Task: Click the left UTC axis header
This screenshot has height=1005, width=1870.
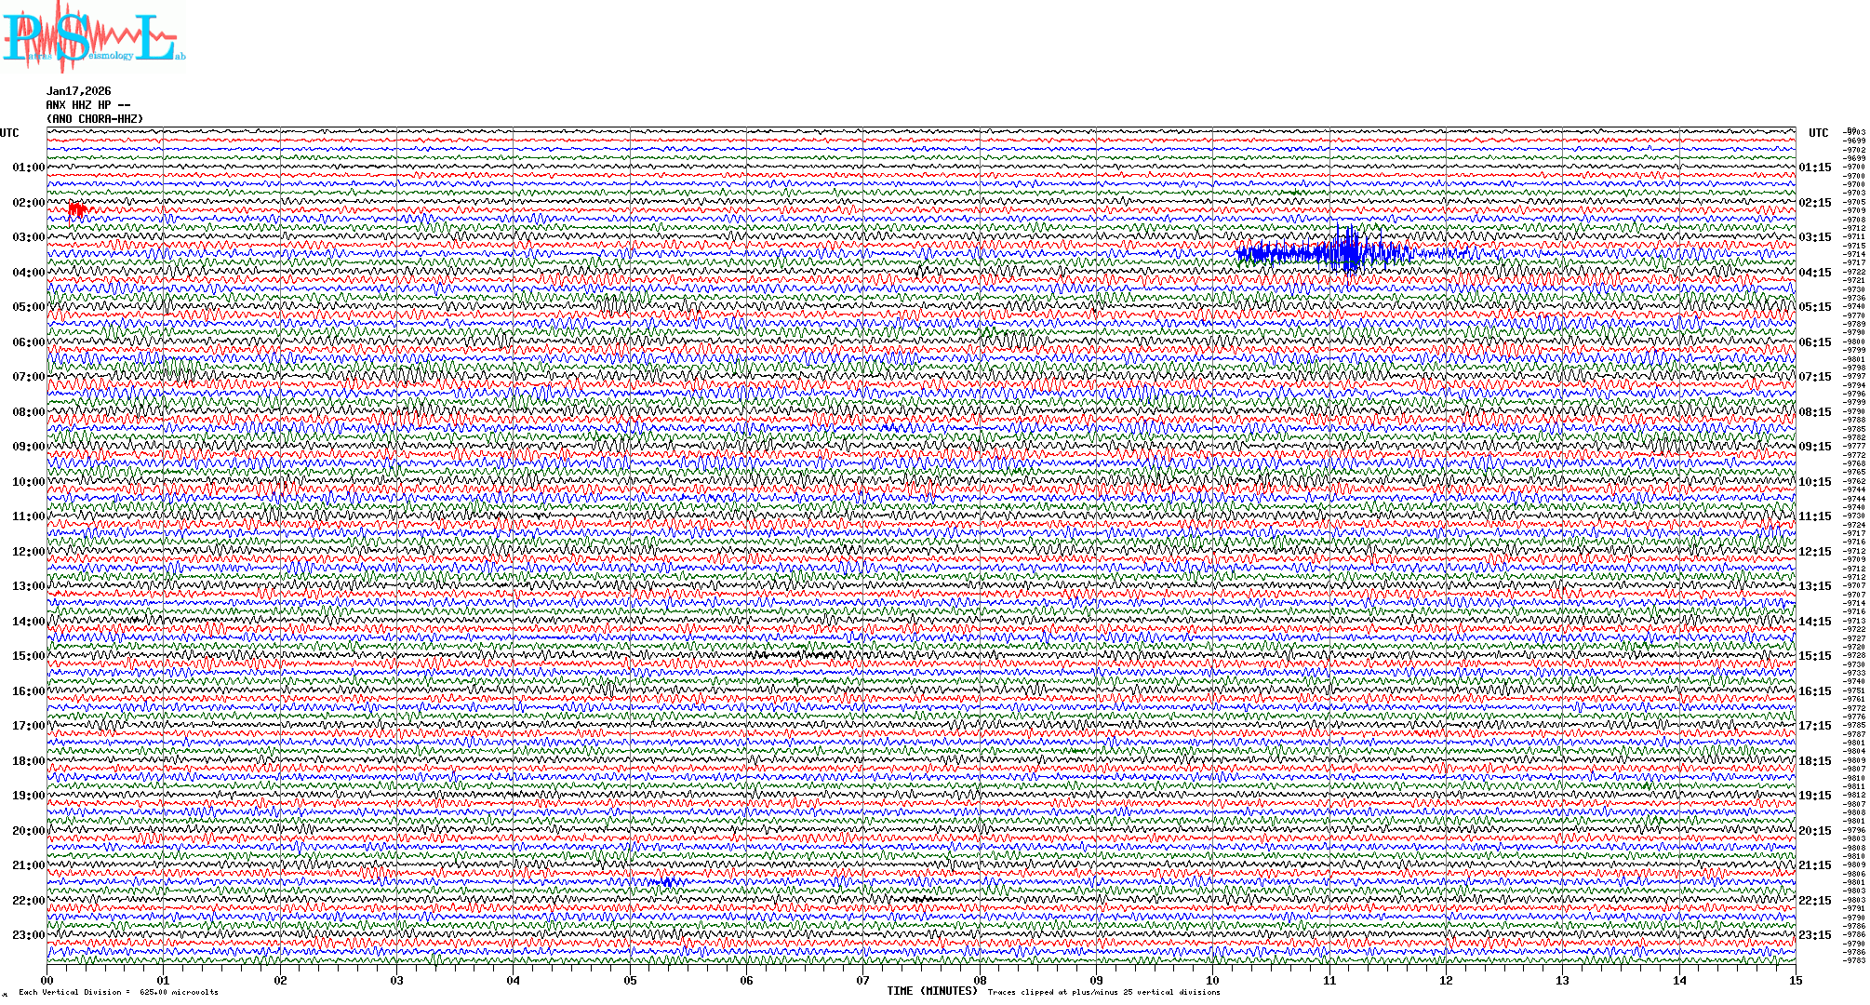Action: coord(9,133)
